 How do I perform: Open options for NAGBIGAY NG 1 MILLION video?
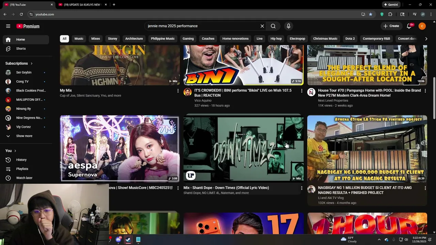[x=425, y=188]
